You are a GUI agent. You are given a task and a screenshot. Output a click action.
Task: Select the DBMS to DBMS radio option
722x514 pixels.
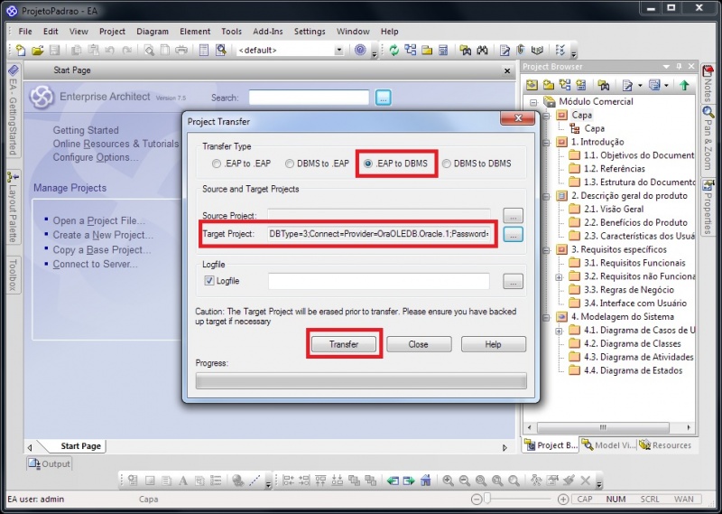[447, 164]
